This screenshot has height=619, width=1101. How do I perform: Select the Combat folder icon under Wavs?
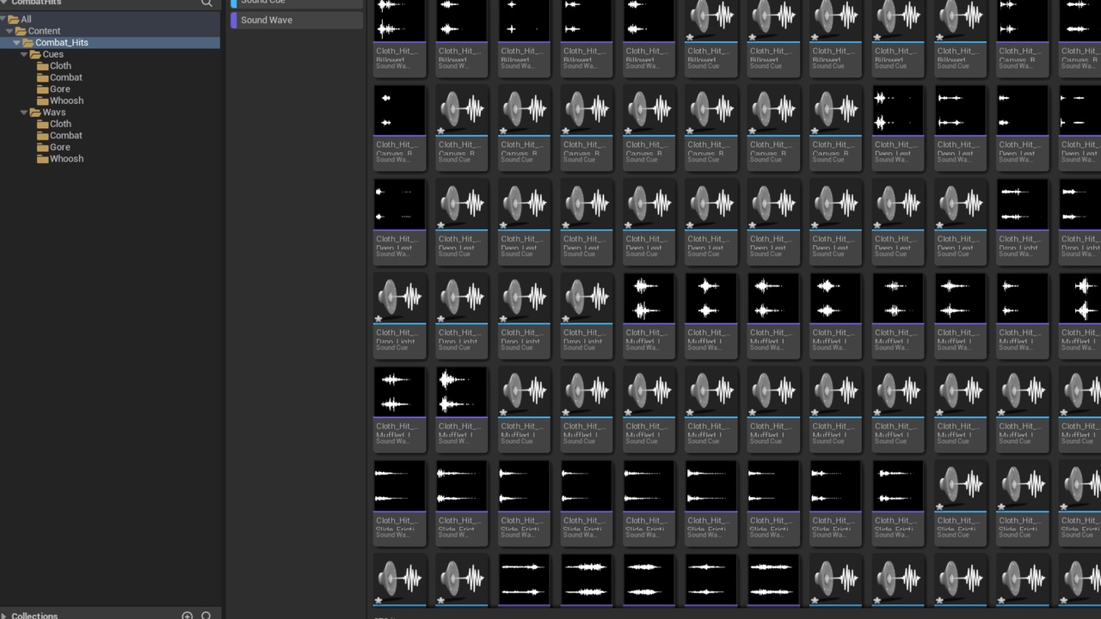click(x=42, y=136)
